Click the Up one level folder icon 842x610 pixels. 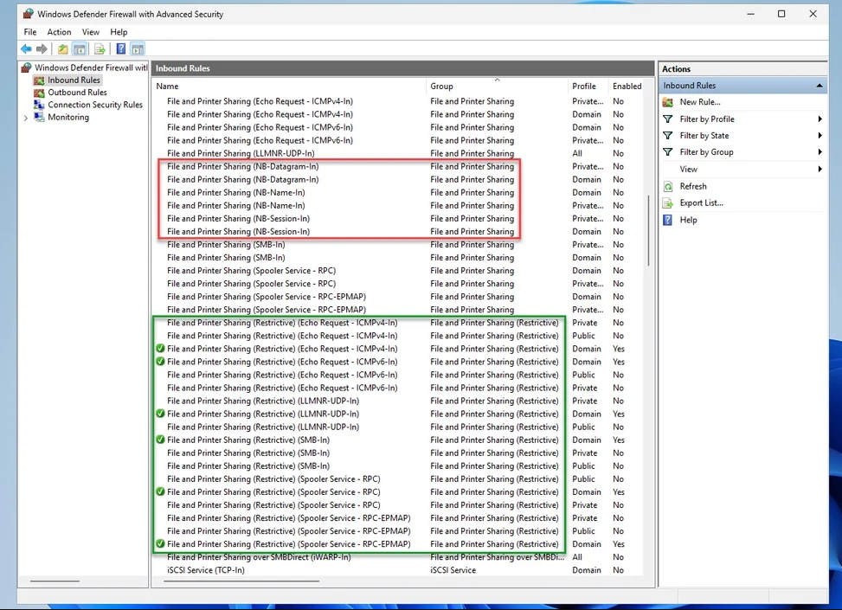tap(63, 49)
